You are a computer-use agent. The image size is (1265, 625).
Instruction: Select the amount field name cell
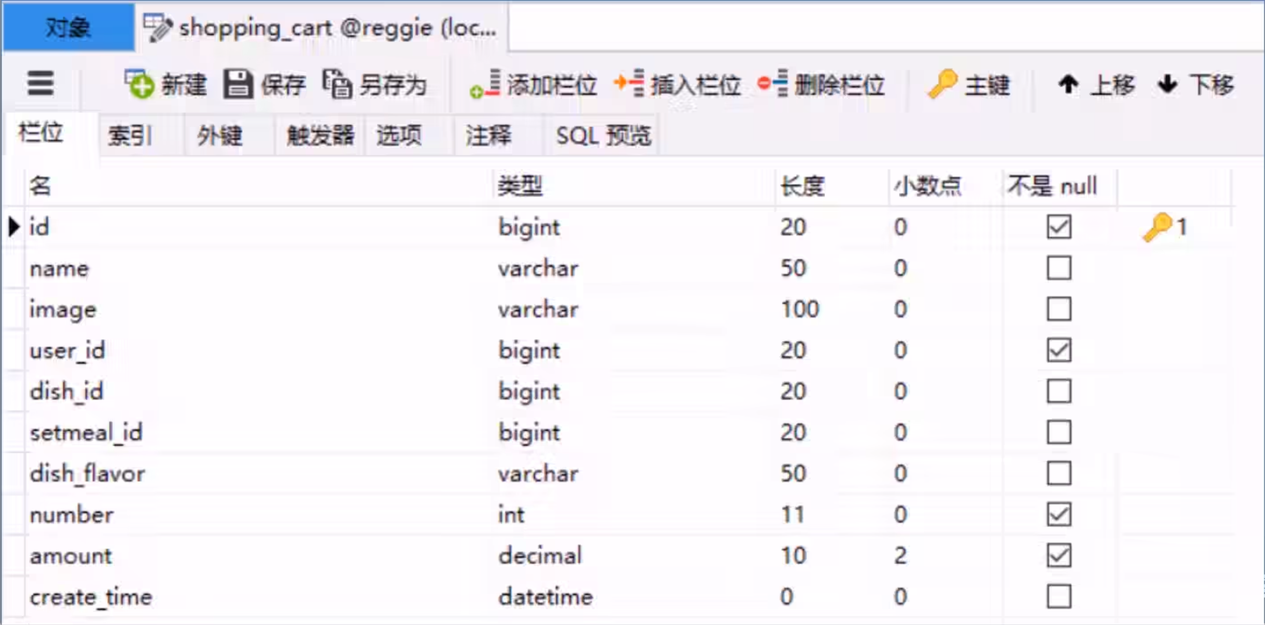point(258,556)
